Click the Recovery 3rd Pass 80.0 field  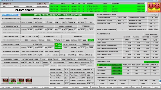pos(153,23)
